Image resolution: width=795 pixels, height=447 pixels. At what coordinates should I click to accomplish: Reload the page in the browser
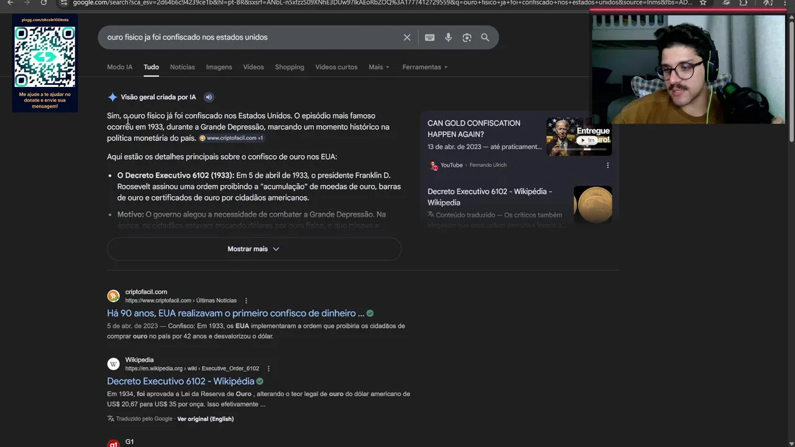43,2
